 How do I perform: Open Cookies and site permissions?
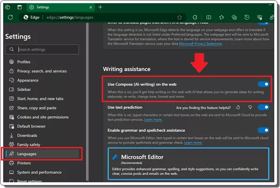(x=42, y=117)
